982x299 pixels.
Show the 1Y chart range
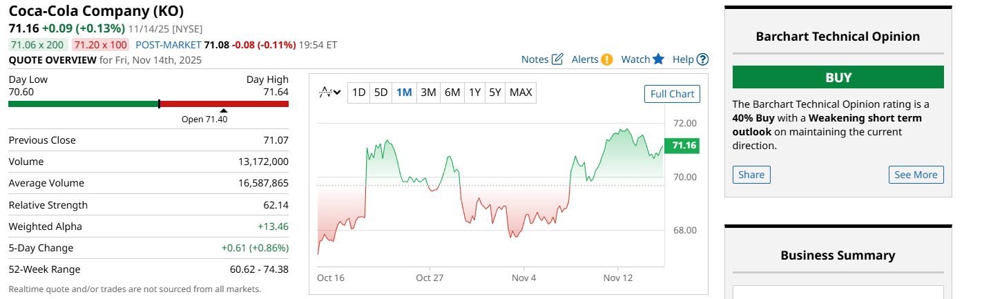474,93
